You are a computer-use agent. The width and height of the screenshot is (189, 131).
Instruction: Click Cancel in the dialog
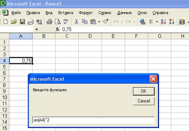[x=144, y=101]
